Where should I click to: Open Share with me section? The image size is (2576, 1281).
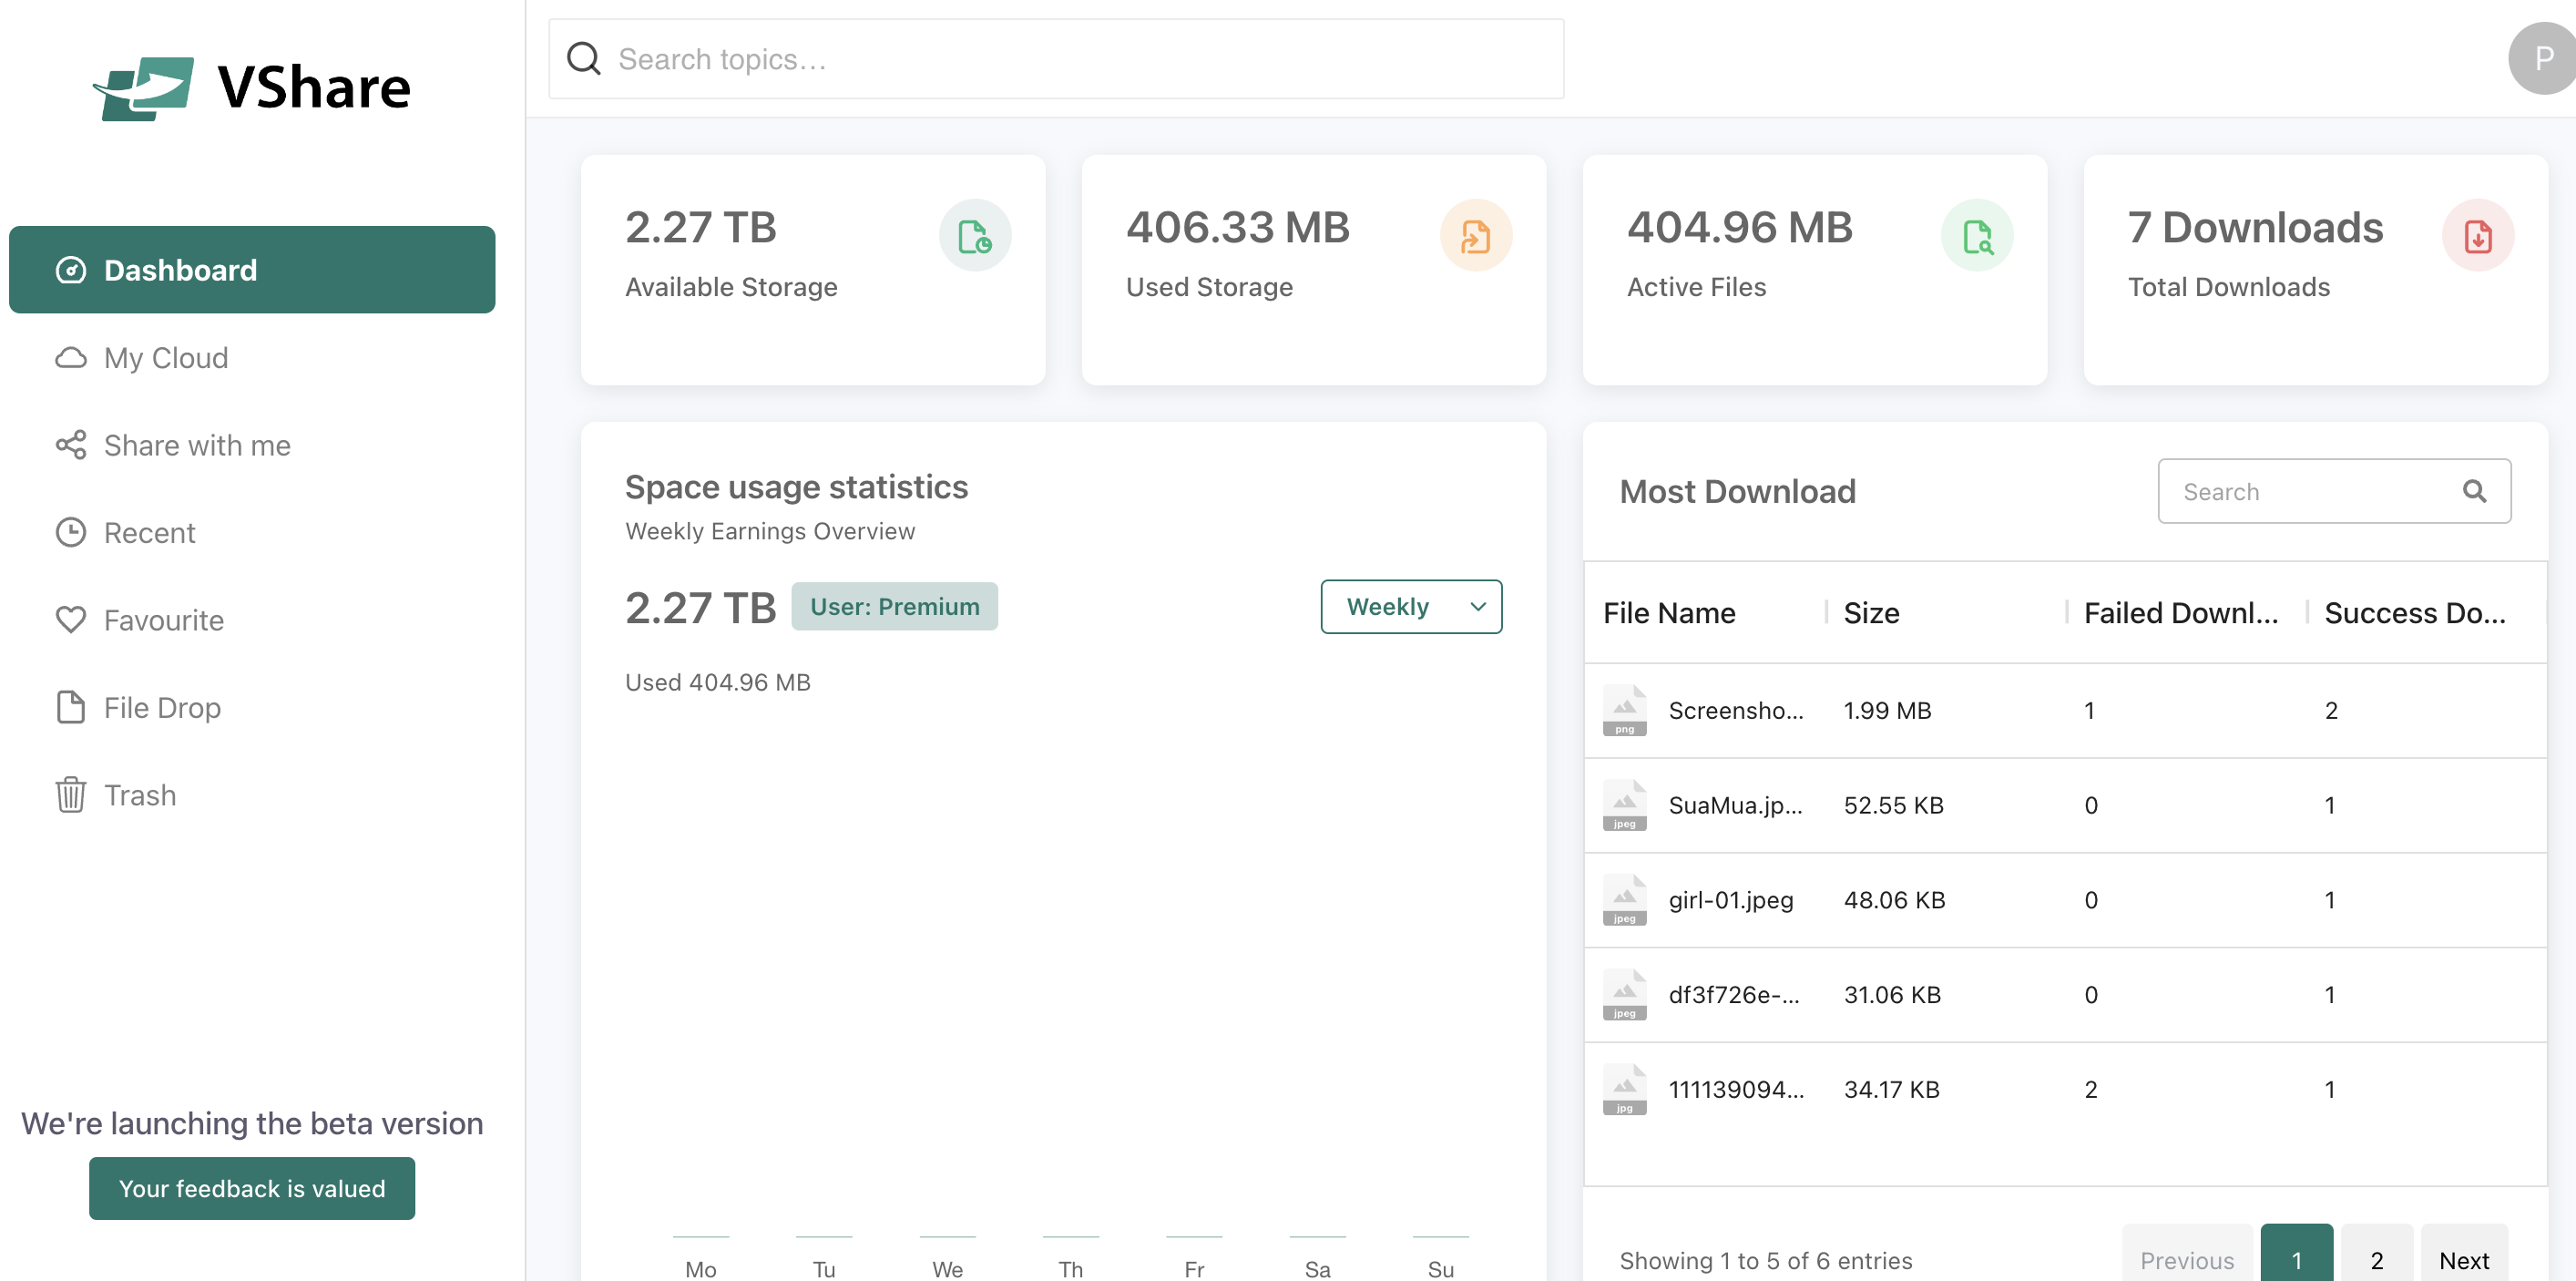[x=197, y=445]
